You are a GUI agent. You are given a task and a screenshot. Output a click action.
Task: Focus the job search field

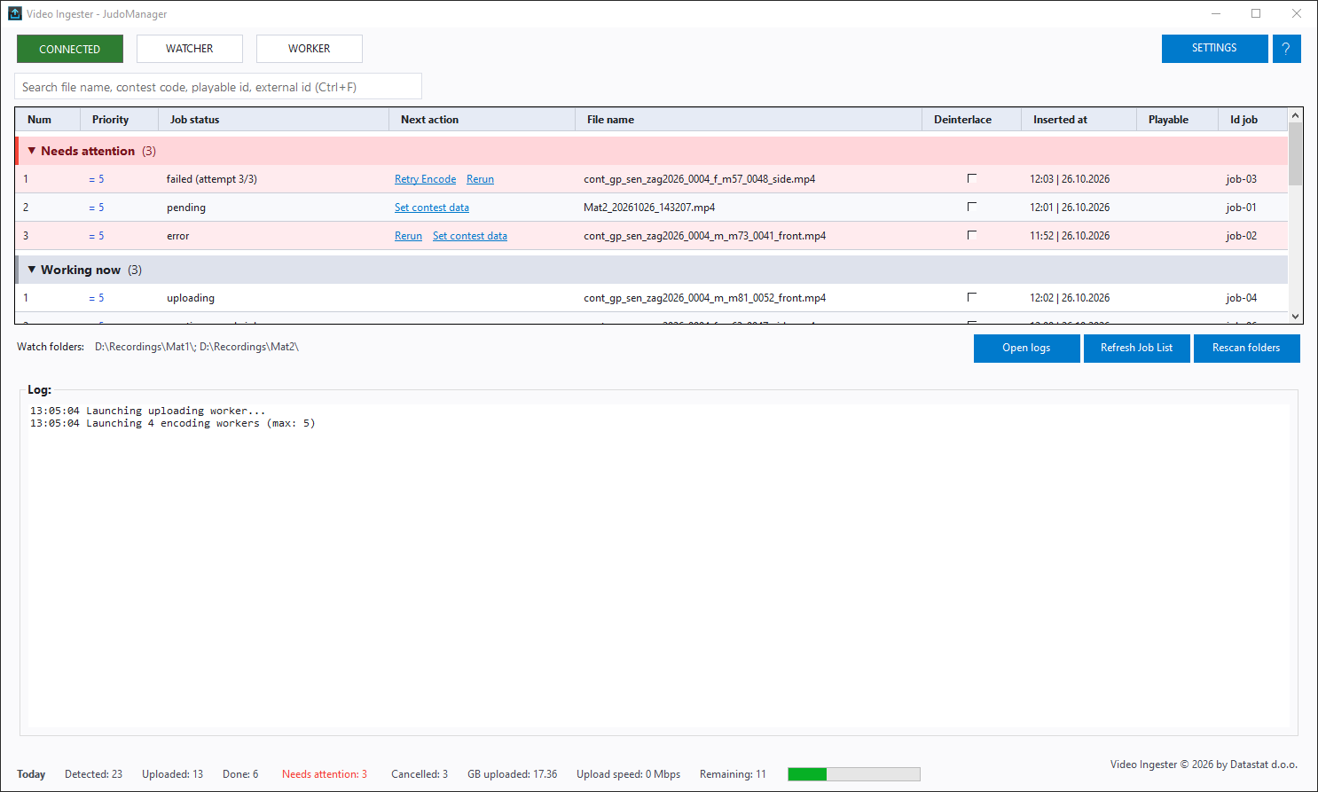click(x=218, y=87)
